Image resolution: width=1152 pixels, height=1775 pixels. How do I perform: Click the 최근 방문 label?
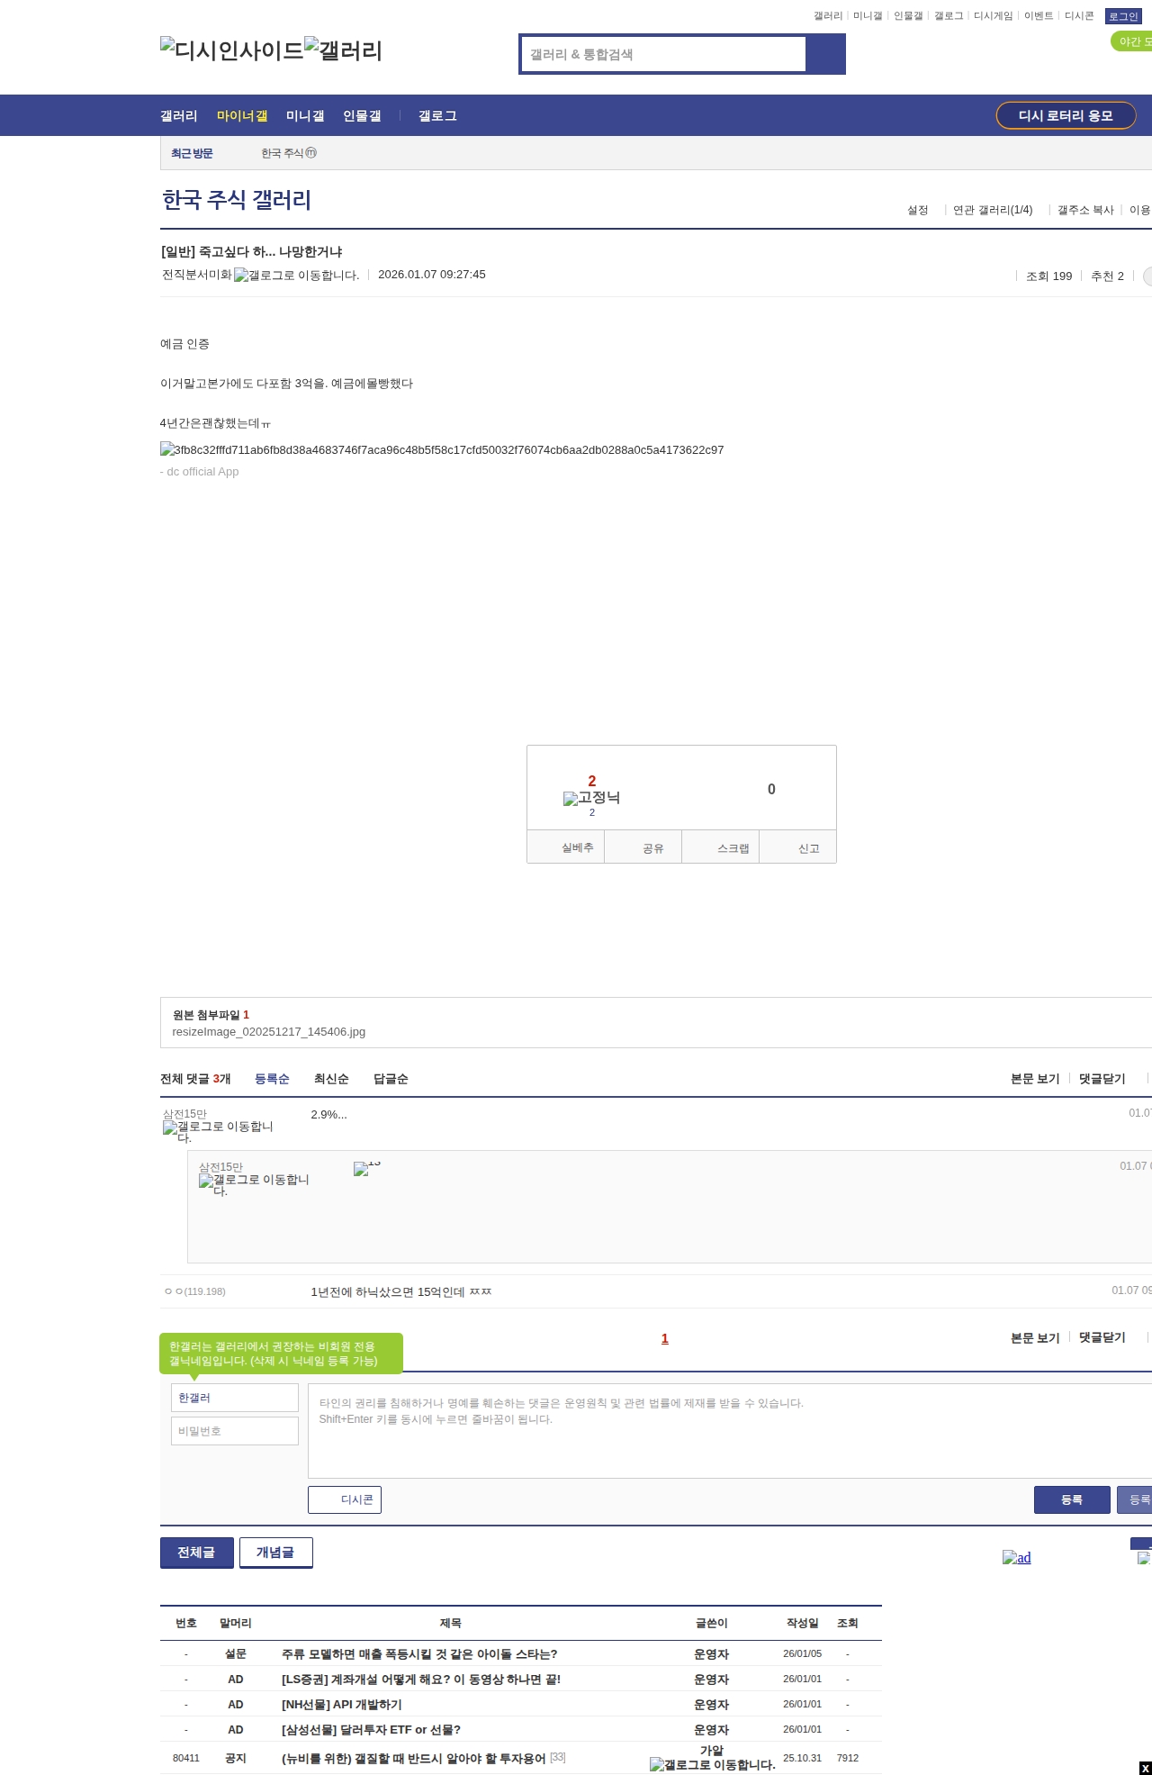pyautogui.click(x=192, y=153)
